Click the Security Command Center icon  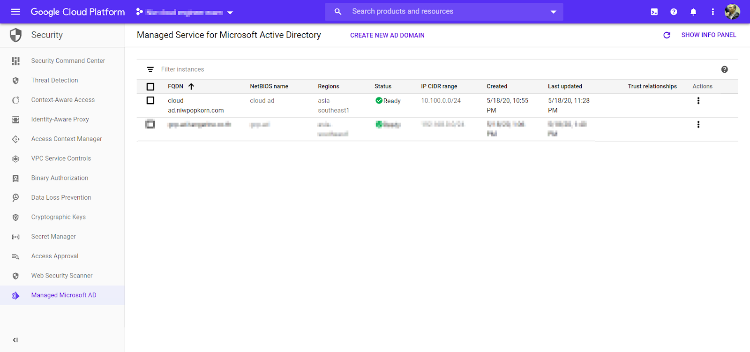[15, 61]
